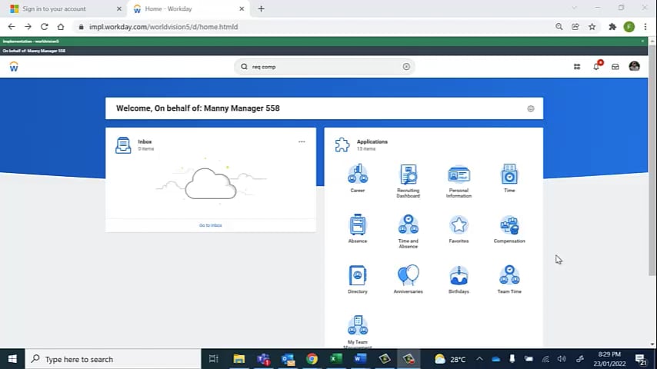Open the Anniversaries application
The image size is (657, 369).
[x=408, y=279]
